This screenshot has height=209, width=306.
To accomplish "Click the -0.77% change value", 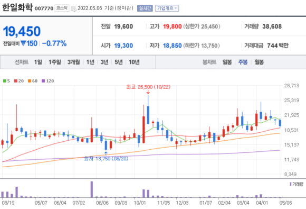I will tap(54, 43).
